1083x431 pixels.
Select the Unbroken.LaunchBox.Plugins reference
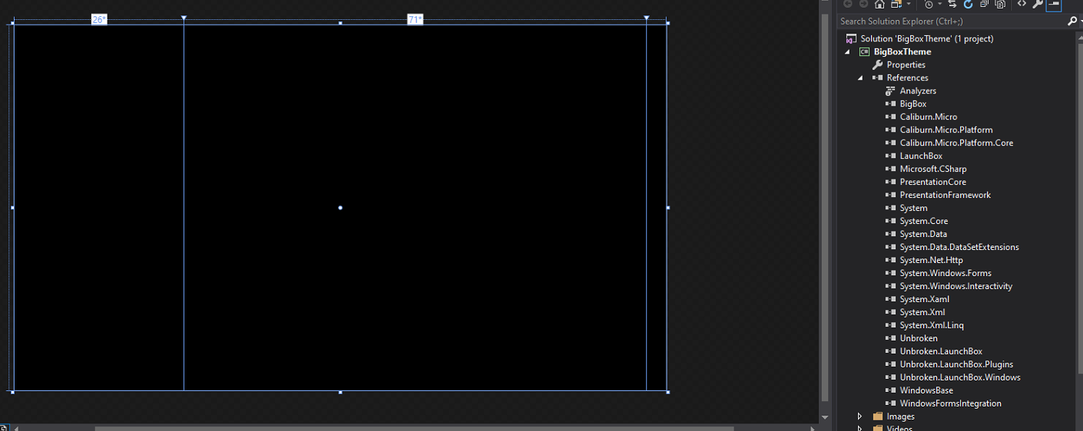pyautogui.click(x=956, y=365)
